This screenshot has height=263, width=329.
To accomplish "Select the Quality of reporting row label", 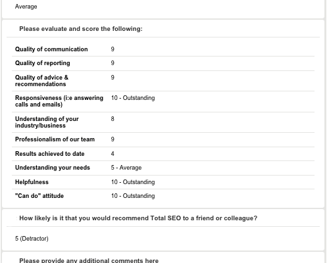I will click(43, 63).
